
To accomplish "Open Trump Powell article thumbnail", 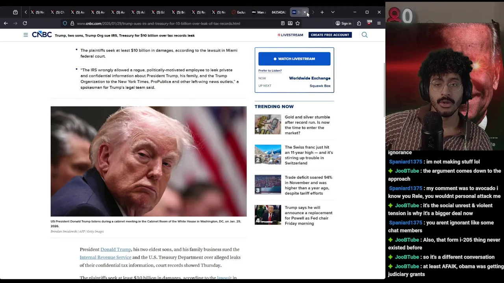I will pos(268,215).
